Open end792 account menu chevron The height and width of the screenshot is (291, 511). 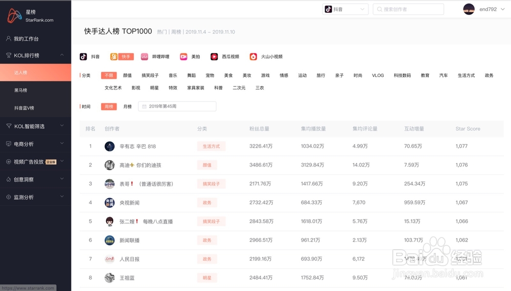(502, 9)
